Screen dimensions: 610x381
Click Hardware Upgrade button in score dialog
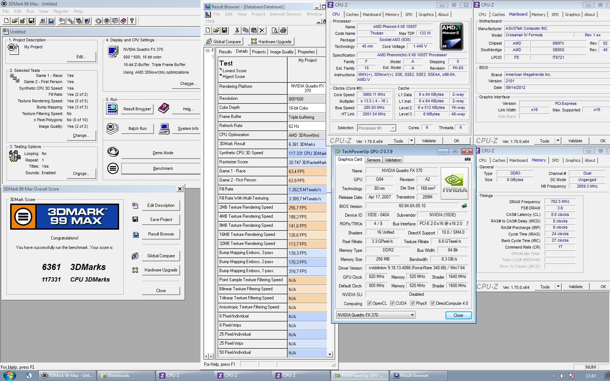[x=161, y=270]
